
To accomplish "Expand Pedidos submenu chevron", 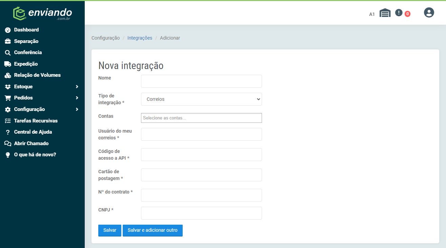I will (77, 98).
